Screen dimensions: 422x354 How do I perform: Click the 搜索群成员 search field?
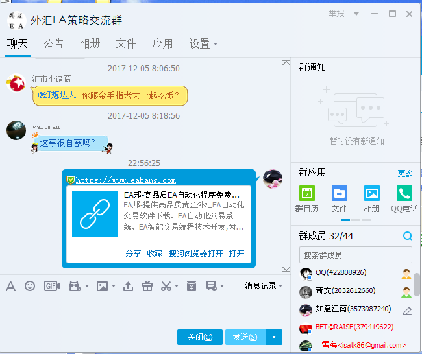[354, 255]
